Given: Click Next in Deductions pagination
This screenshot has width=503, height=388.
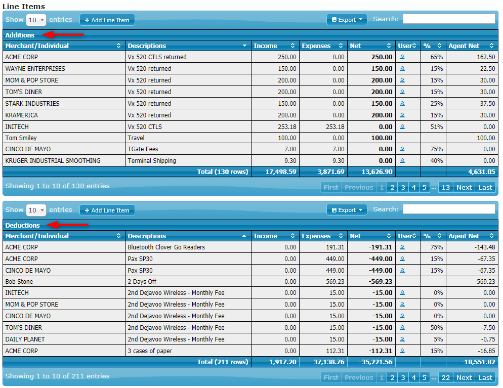Looking at the screenshot, I should point(464,378).
